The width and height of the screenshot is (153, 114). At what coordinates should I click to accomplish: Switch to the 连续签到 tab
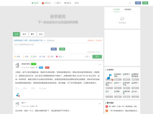click(x=128, y=9)
